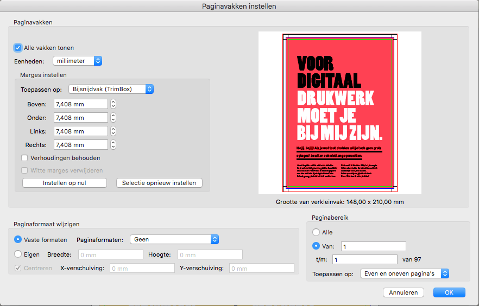Click the Van page number field
This screenshot has width=479, height=306.
pyautogui.click(x=374, y=246)
